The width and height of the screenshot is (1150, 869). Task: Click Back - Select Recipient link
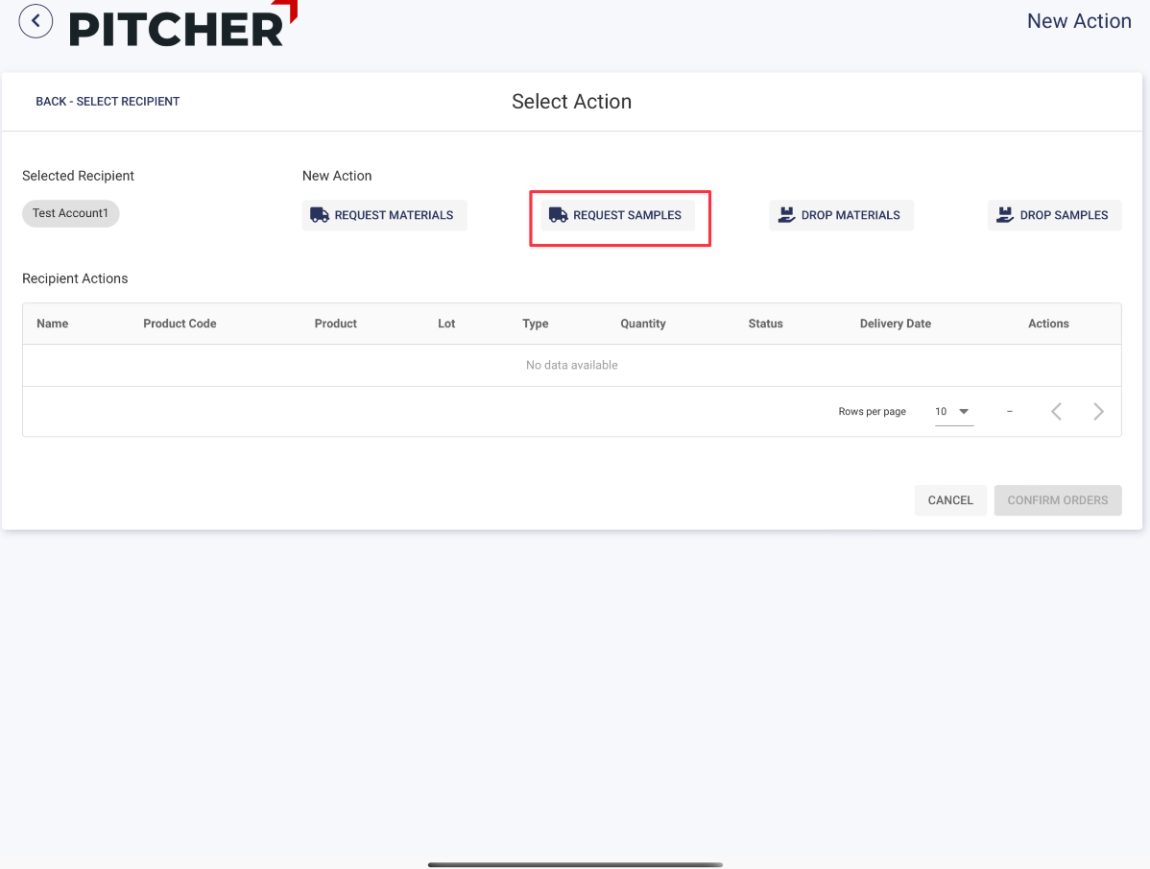pos(108,102)
